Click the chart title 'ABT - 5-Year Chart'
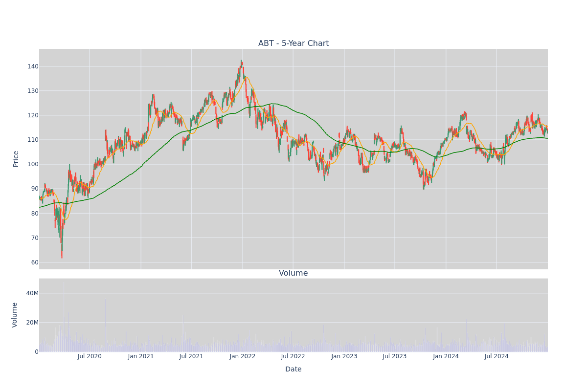The width and height of the screenshot is (587, 391). (293, 43)
